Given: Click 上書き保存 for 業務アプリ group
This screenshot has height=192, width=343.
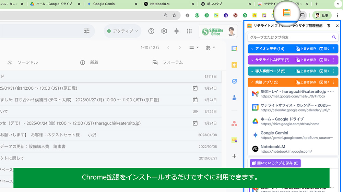Looking at the screenshot, I should 306,82.
